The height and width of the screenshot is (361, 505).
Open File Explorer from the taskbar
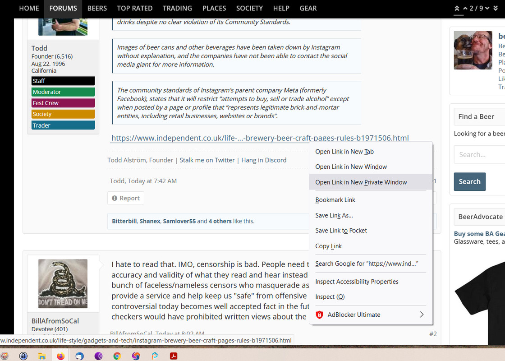(x=41, y=356)
